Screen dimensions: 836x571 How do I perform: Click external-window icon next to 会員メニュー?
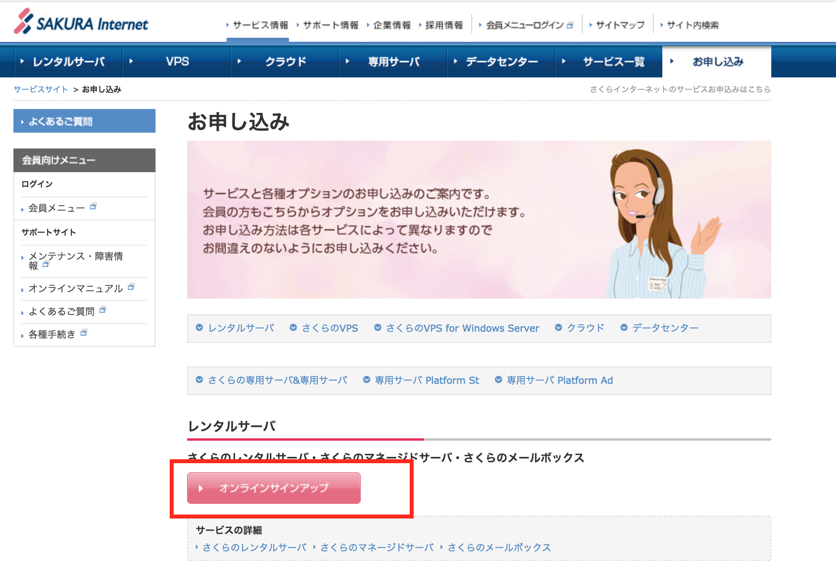[93, 206]
